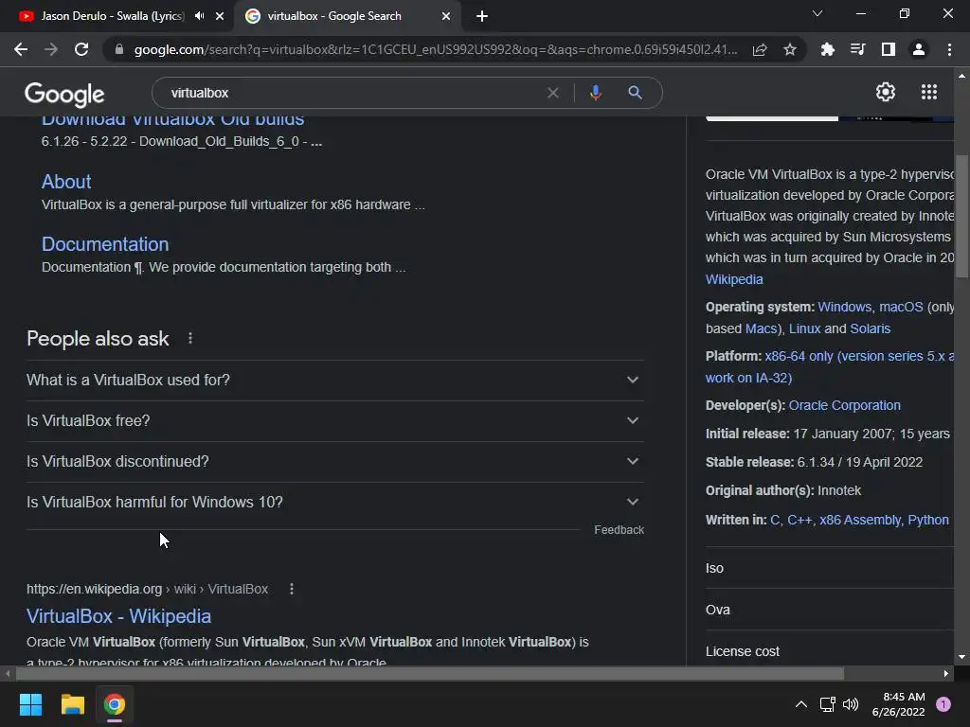Open the macOS link
This screenshot has height=727, width=970.
pos(901,308)
